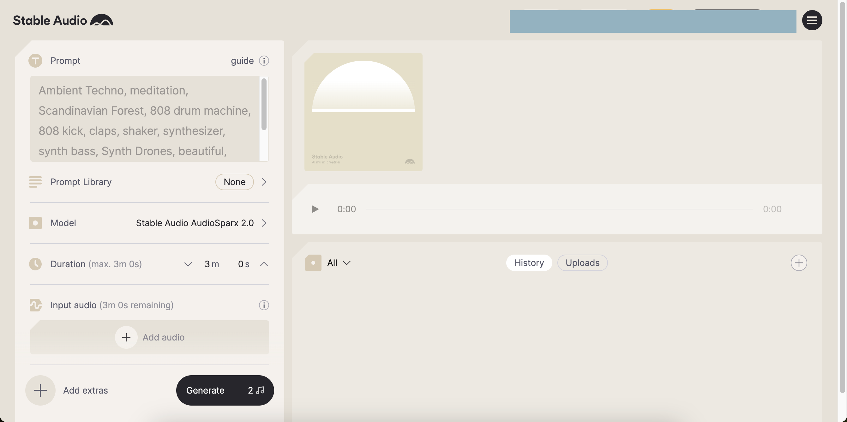Play the audio track
Screen dimensions: 847x422
(315, 209)
